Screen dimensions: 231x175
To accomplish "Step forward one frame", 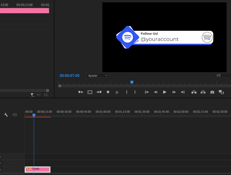I will (x=174, y=92).
